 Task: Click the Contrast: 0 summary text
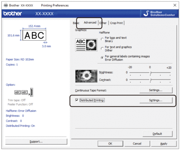click(14, 121)
